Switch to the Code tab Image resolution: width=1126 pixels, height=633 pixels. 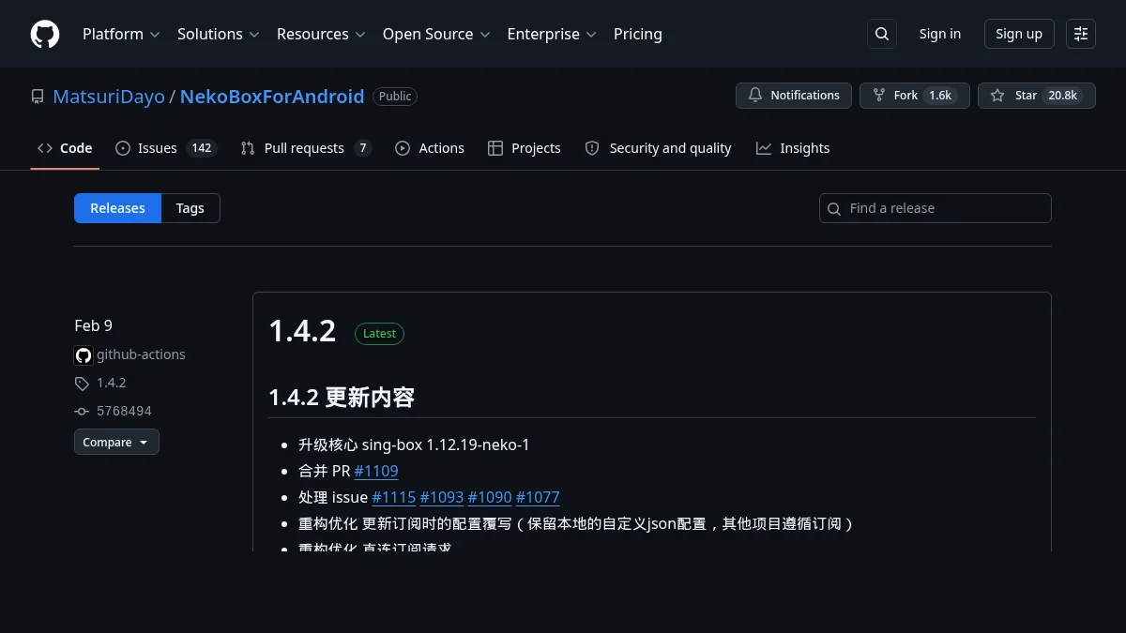click(65, 148)
